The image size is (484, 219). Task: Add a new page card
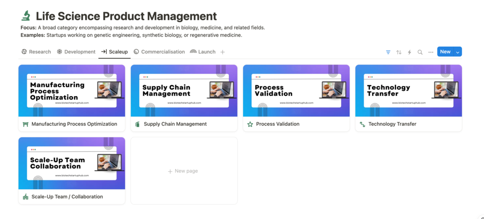183,171
